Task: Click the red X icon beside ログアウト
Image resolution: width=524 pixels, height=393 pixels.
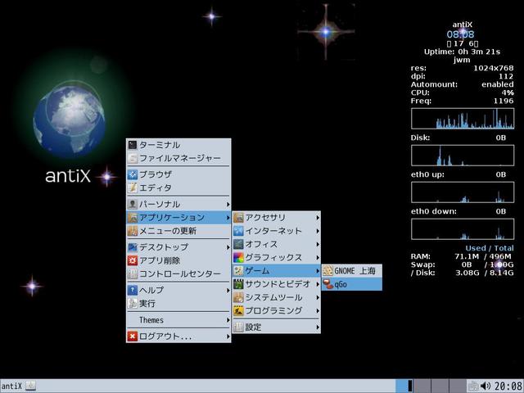Action: 133,337
